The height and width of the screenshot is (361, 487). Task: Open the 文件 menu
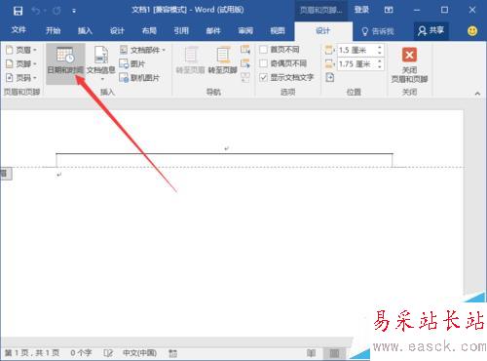[19, 30]
